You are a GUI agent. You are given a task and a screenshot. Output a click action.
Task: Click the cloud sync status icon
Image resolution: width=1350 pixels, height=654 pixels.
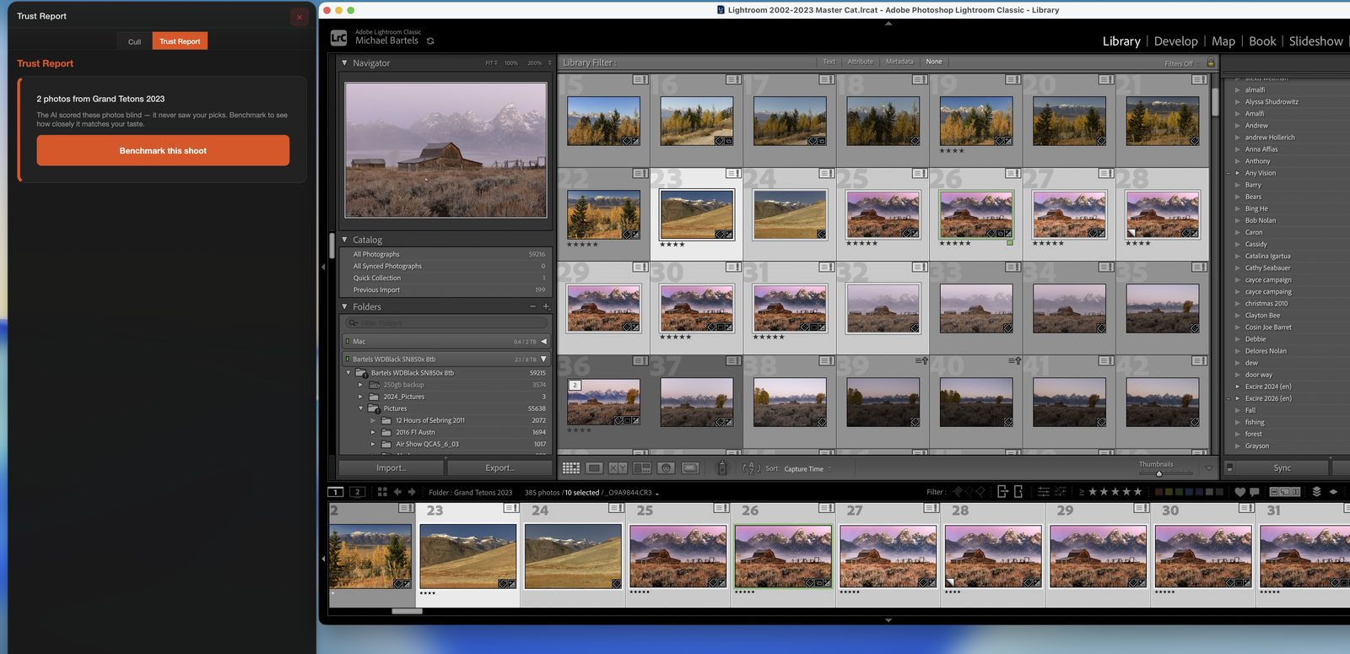[x=430, y=41]
